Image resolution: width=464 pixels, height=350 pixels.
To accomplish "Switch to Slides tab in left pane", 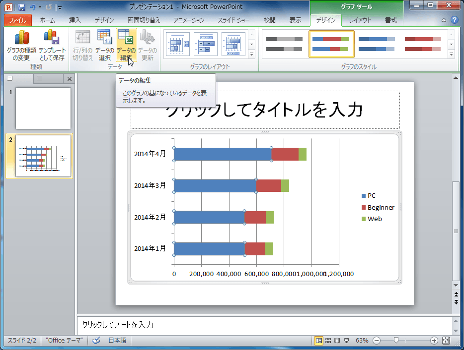I will tap(10, 78).
